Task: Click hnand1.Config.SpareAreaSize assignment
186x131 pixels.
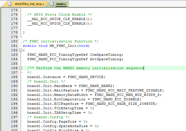Action: tap(63, 126)
